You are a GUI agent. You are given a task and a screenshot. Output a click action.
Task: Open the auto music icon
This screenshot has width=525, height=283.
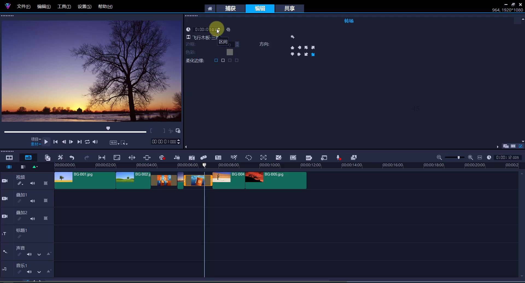click(x=192, y=157)
